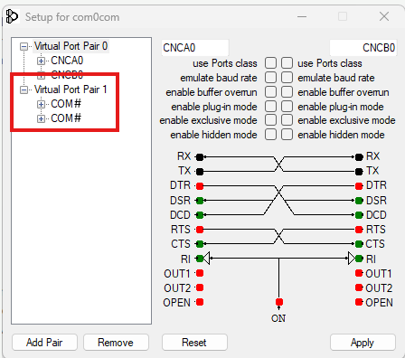
Task: Click the TX pin on the CNCB0 side
Action: [x=359, y=172]
